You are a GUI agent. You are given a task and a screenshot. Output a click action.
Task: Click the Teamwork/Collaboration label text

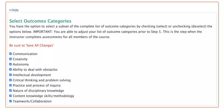pos(32,101)
